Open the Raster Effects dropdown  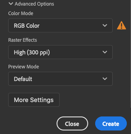(60, 52)
